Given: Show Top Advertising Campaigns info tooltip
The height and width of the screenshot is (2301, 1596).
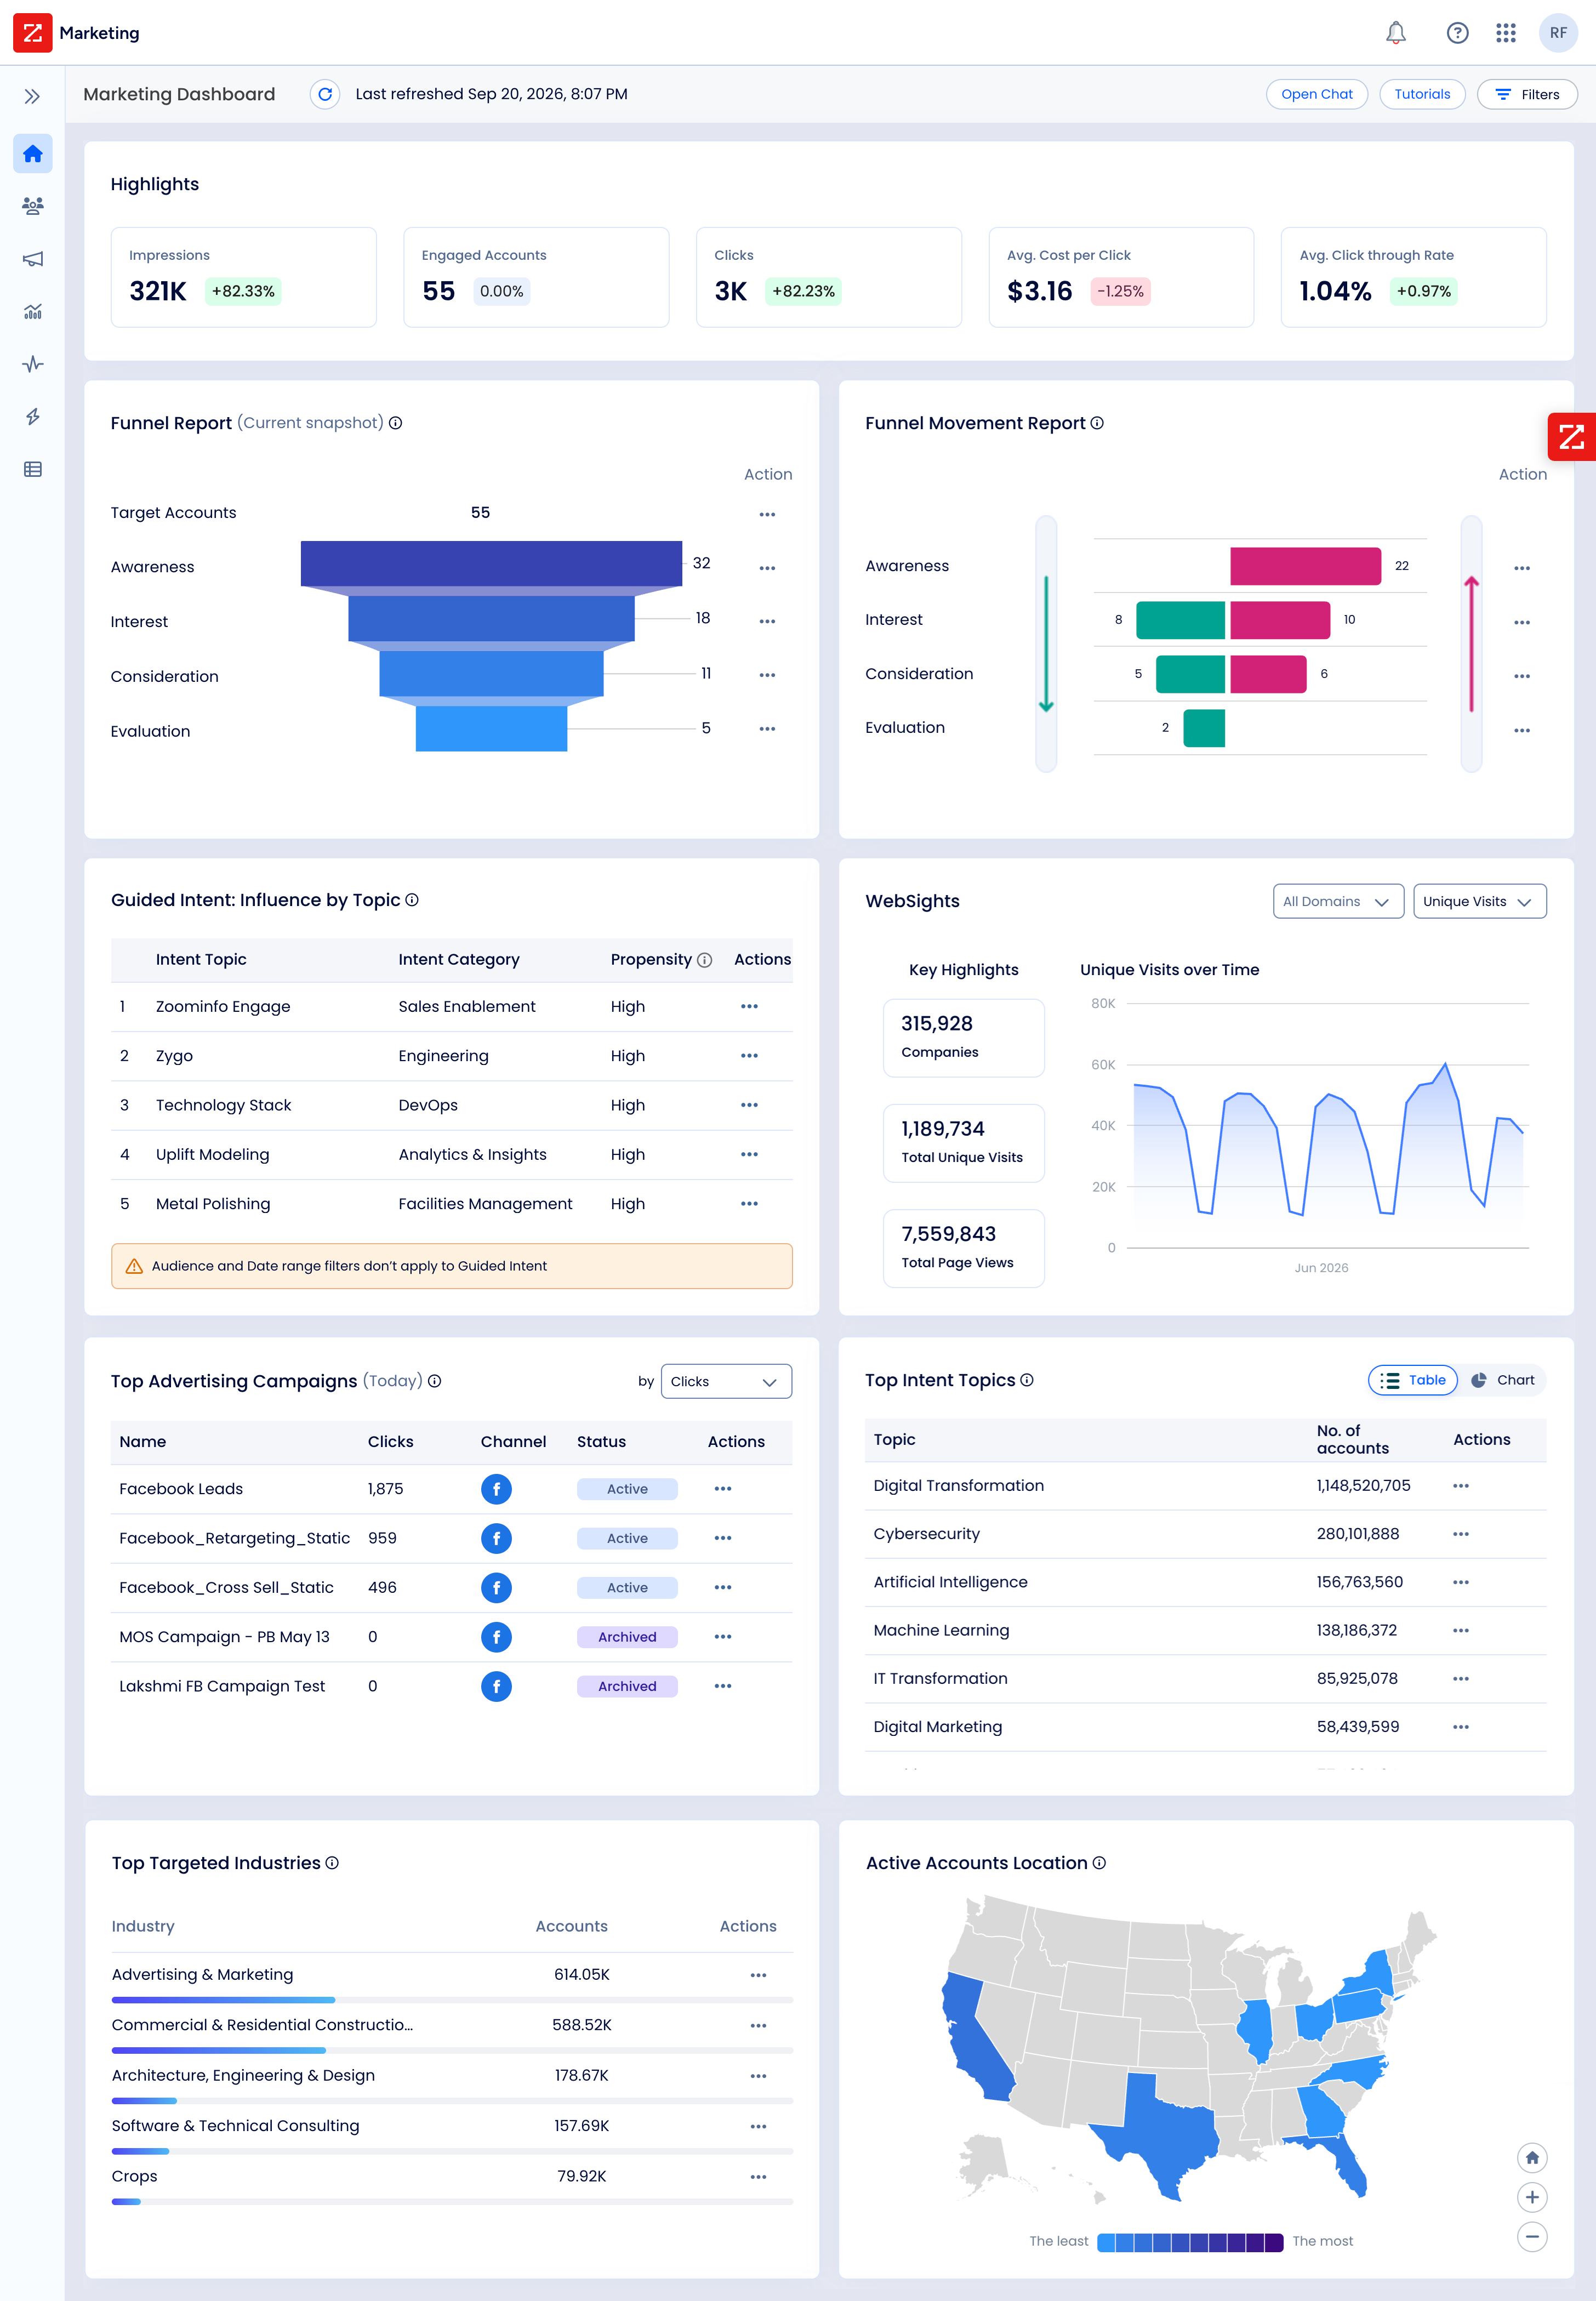Looking at the screenshot, I should (x=435, y=1381).
